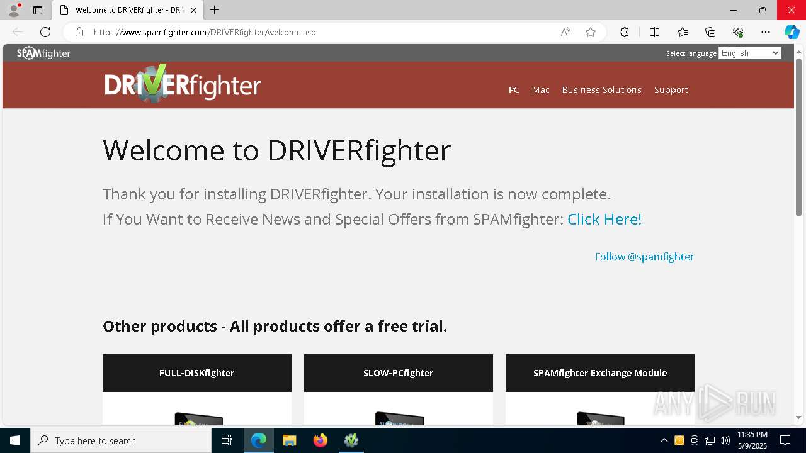Click the SLOW-PCfighter box thumbnail
806x453 pixels.
click(399, 419)
